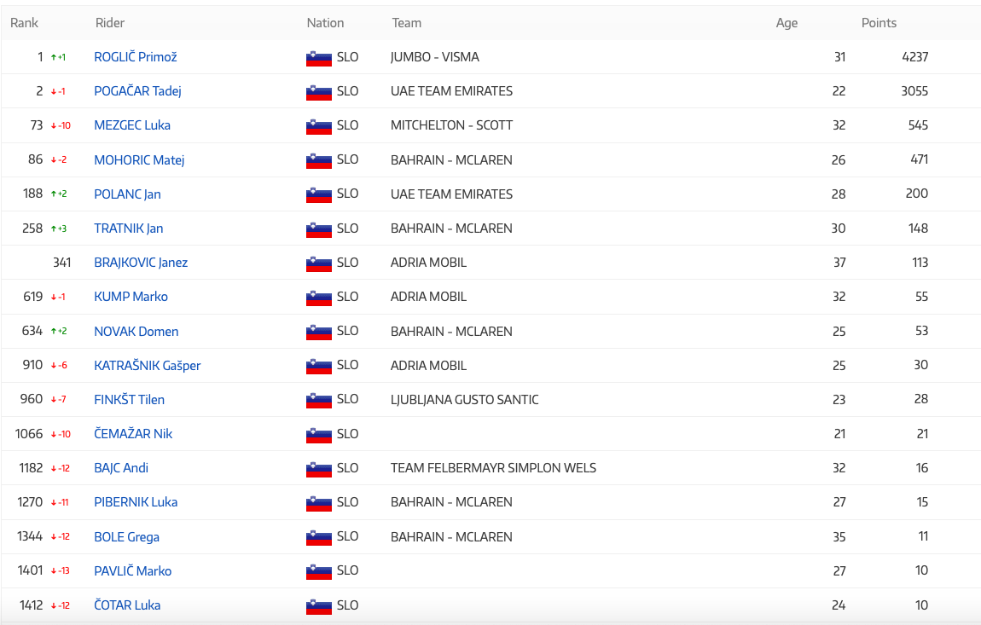The width and height of the screenshot is (981, 625).
Task: Click the JUMBO - VISMA team name
Action: [x=434, y=57]
